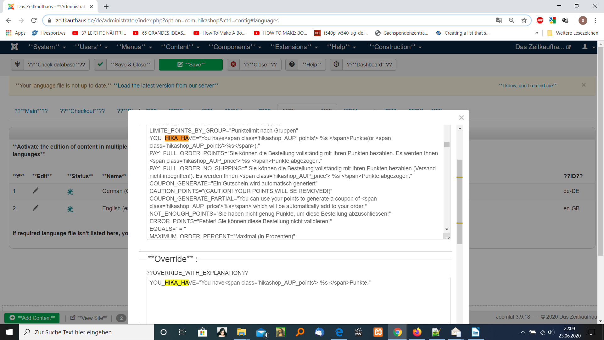Toggle the German language status icon
Image resolution: width=604 pixels, height=340 pixels.
[x=70, y=191]
